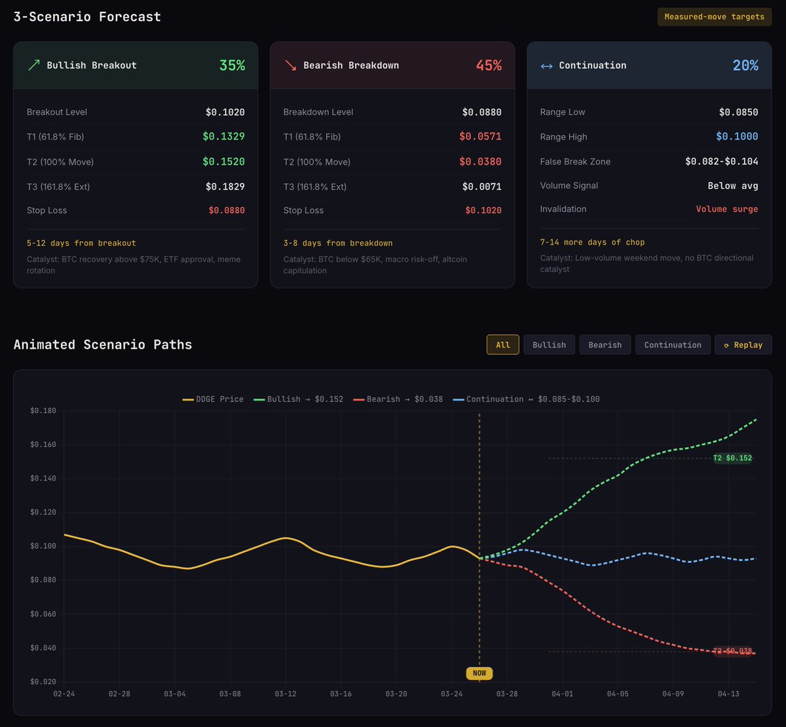Click the green Bullish legend line marker
Viewport: 786px width, 727px height.
click(x=260, y=399)
